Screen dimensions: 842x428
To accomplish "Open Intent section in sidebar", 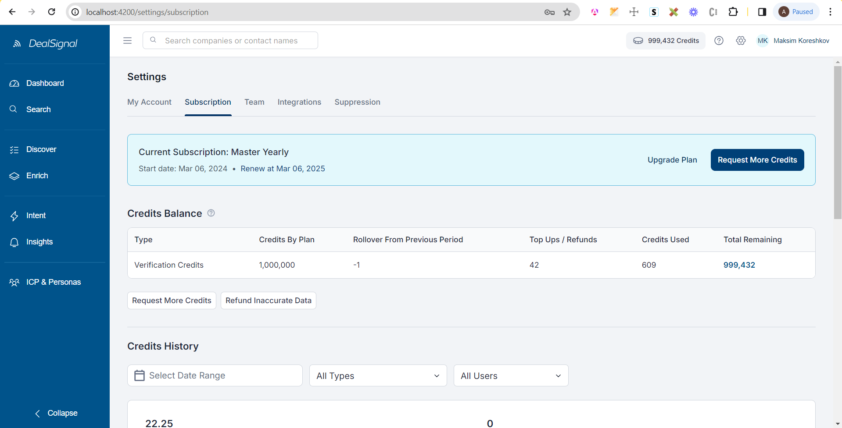I will click(x=36, y=216).
